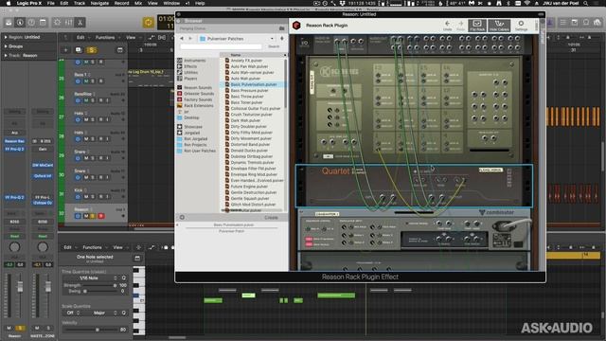Select Rack Extensions in browser sidebar
Image resolution: width=606 pixels, height=341 pixels.
click(x=199, y=105)
